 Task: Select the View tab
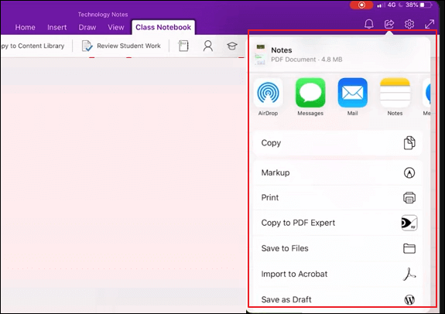(116, 27)
